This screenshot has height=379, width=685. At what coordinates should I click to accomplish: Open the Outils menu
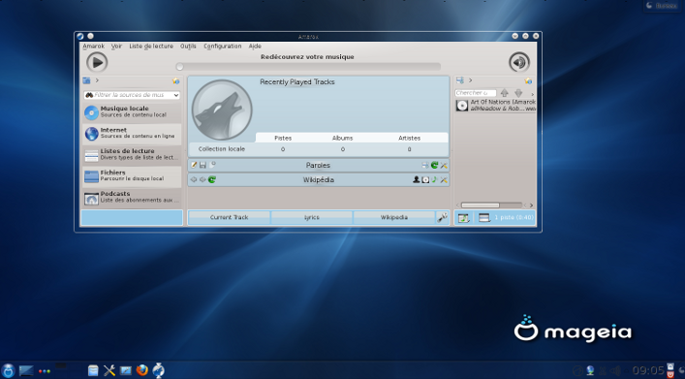tap(188, 46)
